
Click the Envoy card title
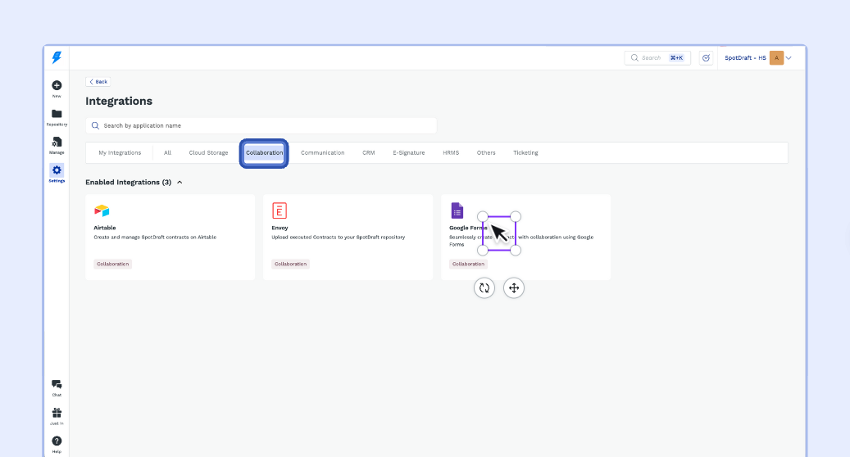click(x=280, y=228)
